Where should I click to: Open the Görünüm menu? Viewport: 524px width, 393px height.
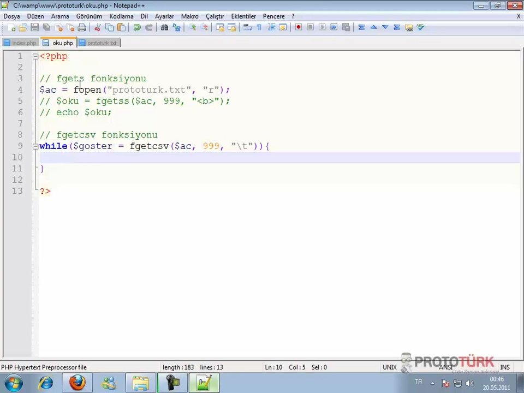coord(89,16)
